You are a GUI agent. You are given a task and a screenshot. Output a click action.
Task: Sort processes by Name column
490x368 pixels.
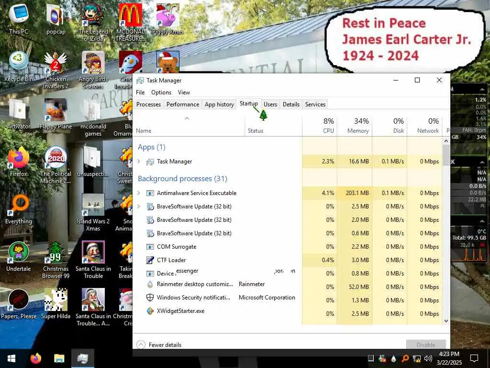pos(189,126)
